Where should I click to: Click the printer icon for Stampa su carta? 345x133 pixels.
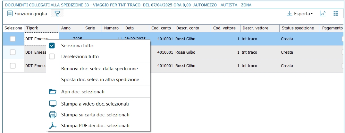click(53, 115)
